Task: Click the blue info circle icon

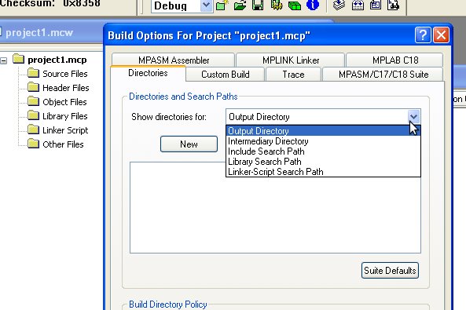Action: (312, 5)
